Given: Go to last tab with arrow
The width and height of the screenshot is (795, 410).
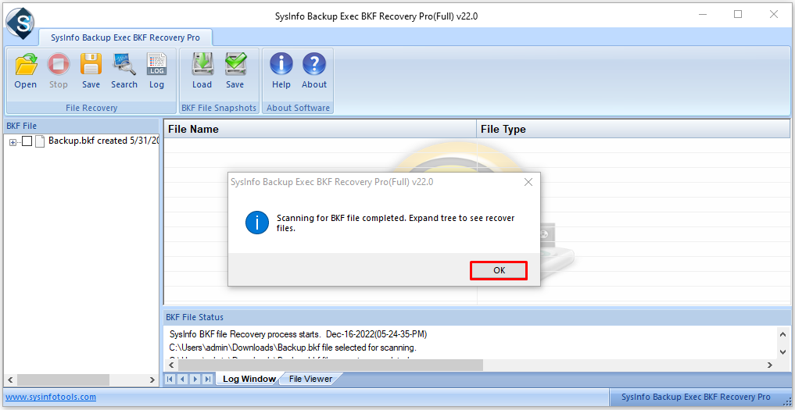Looking at the screenshot, I should [x=207, y=379].
